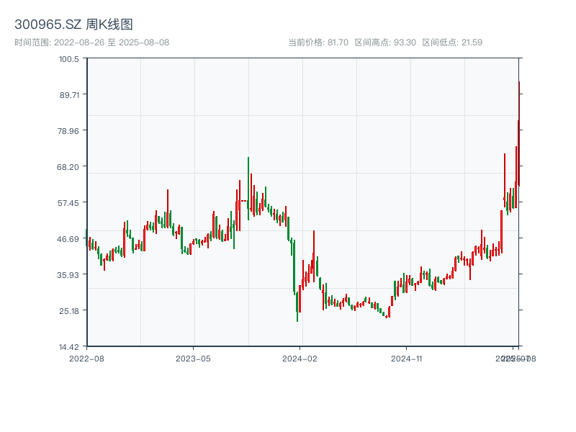Click the 区间高点 93.30 label
576x432 pixels.
[x=385, y=42]
